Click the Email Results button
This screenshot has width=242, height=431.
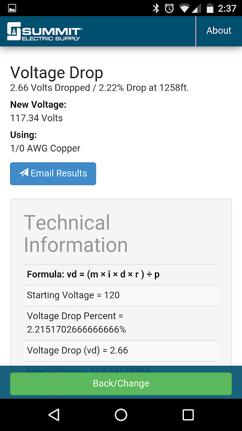[53, 173]
